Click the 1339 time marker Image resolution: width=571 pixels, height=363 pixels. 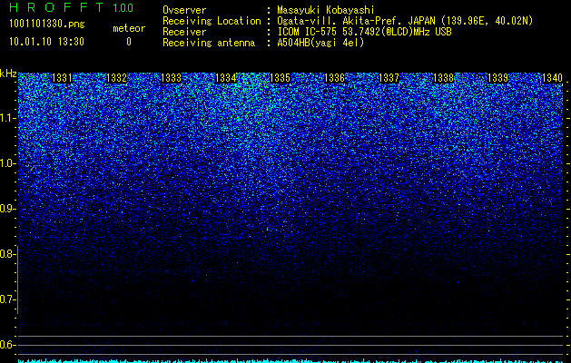(x=497, y=78)
